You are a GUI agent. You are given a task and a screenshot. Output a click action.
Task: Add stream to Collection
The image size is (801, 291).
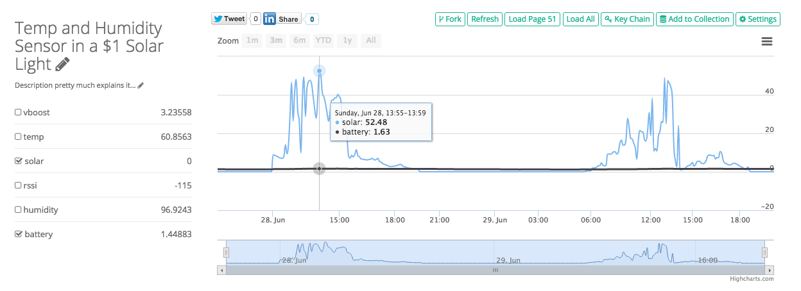(694, 19)
